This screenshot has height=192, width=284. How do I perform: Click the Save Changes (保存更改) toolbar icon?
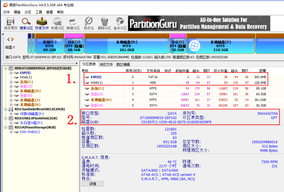(10, 23)
